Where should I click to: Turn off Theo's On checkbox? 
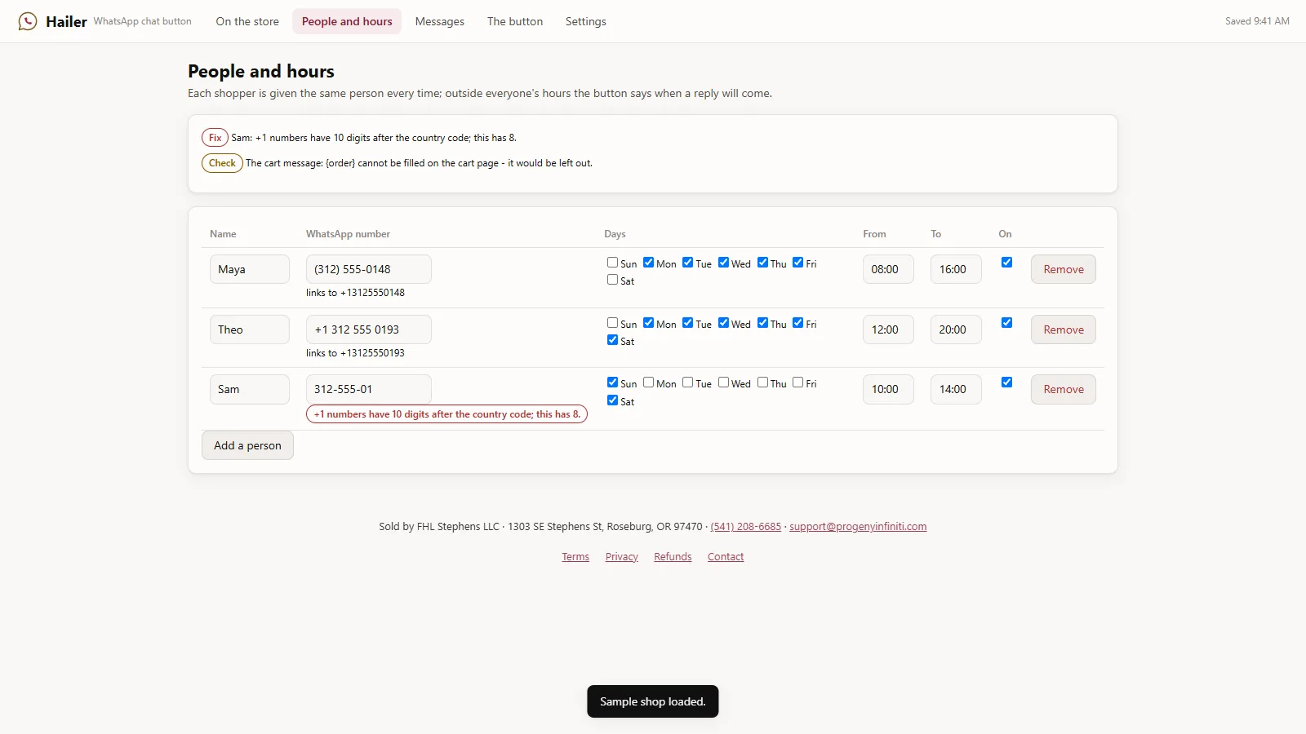tap(1006, 323)
